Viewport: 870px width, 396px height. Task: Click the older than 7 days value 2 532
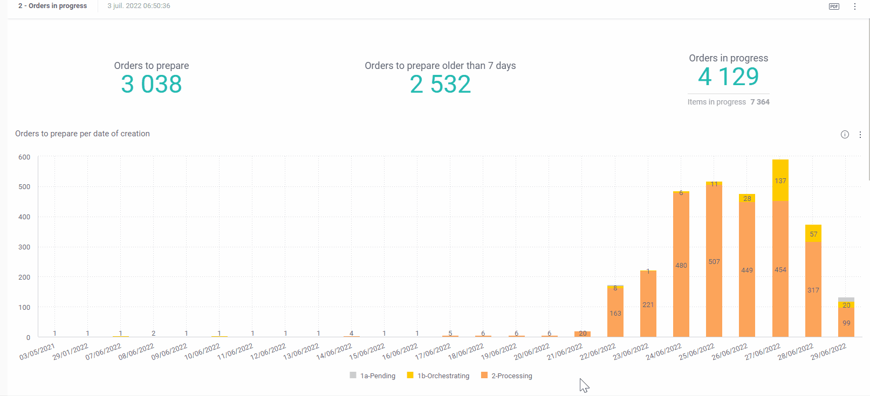(440, 85)
